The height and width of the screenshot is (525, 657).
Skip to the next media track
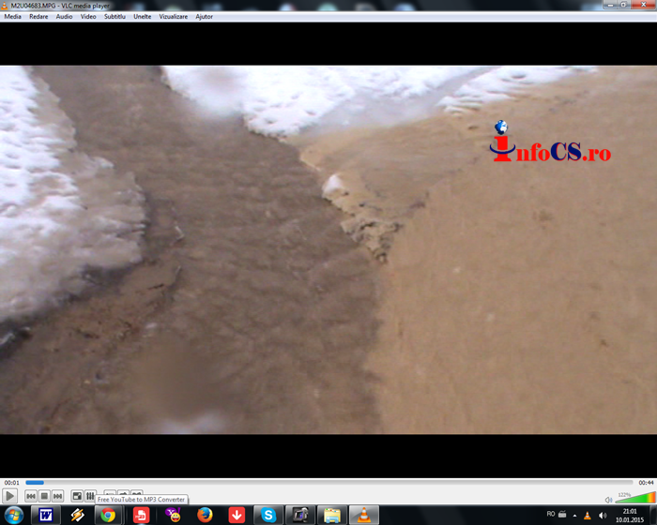point(58,496)
